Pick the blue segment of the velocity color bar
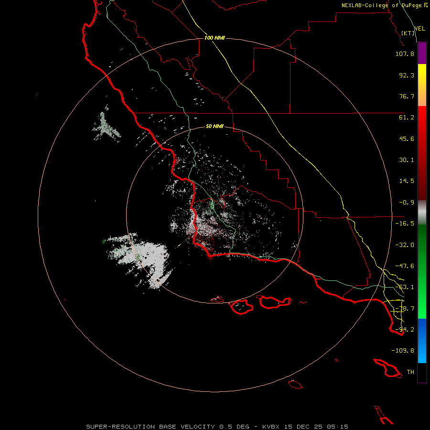The image size is (430, 430). 422,341
